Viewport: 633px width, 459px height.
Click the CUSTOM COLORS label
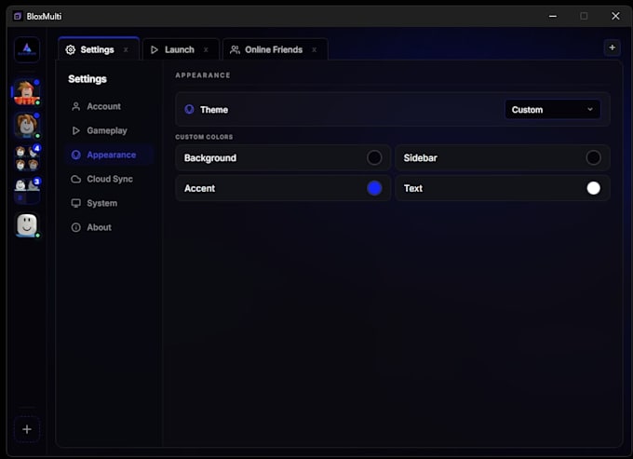(204, 137)
